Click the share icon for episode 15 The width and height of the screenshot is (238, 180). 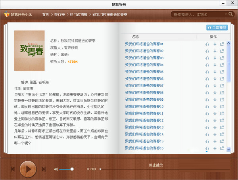222,142
